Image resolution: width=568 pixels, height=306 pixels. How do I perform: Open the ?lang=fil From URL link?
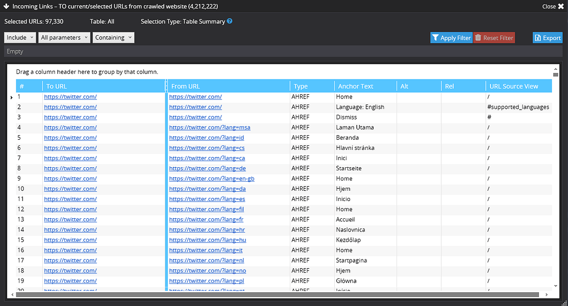pyautogui.click(x=207, y=209)
